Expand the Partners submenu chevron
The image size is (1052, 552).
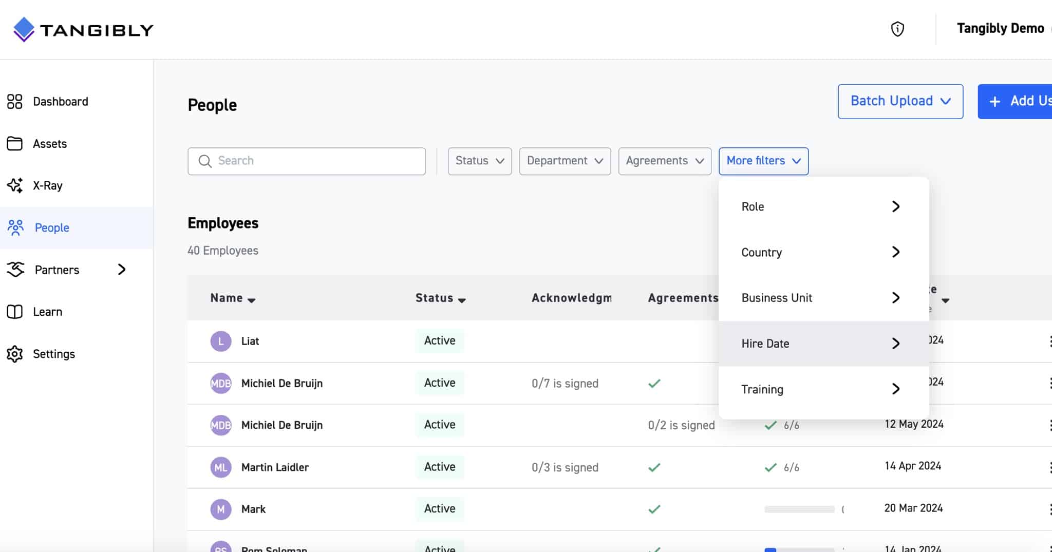[122, 270]
